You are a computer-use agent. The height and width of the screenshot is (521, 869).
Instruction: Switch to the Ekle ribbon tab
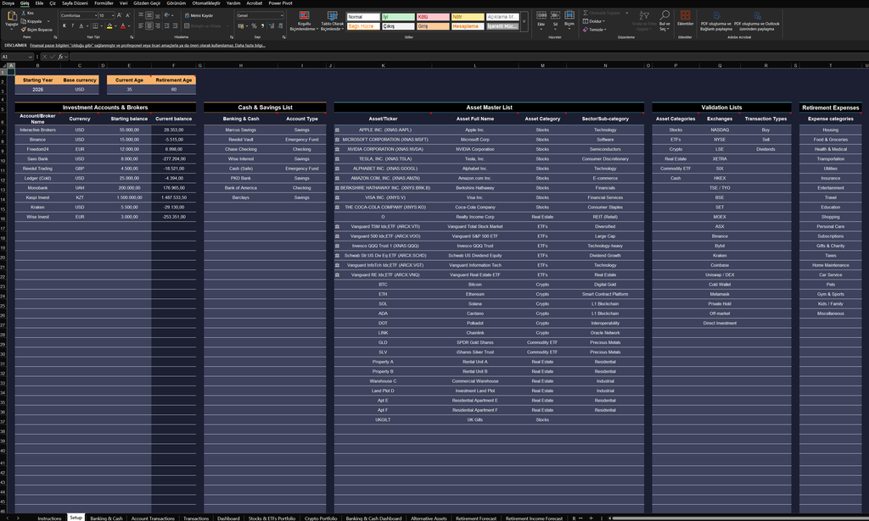point(39,3)
